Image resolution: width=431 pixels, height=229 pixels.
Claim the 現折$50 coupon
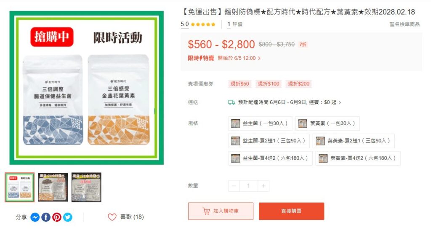pyautogui.click(x=239, y=84)
